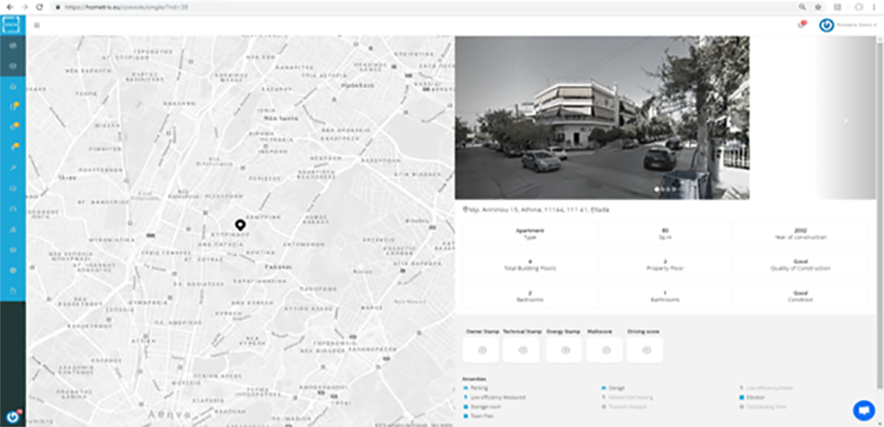
Task: Open the notifications bell icon
Action: coord(801,25)
